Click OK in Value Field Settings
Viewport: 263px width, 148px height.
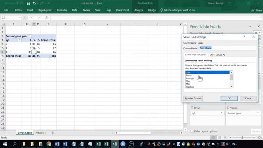[229, 98]
